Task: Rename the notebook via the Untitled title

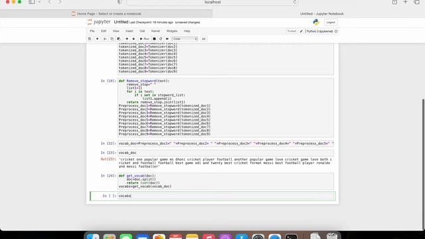Action: click(121, 22)
